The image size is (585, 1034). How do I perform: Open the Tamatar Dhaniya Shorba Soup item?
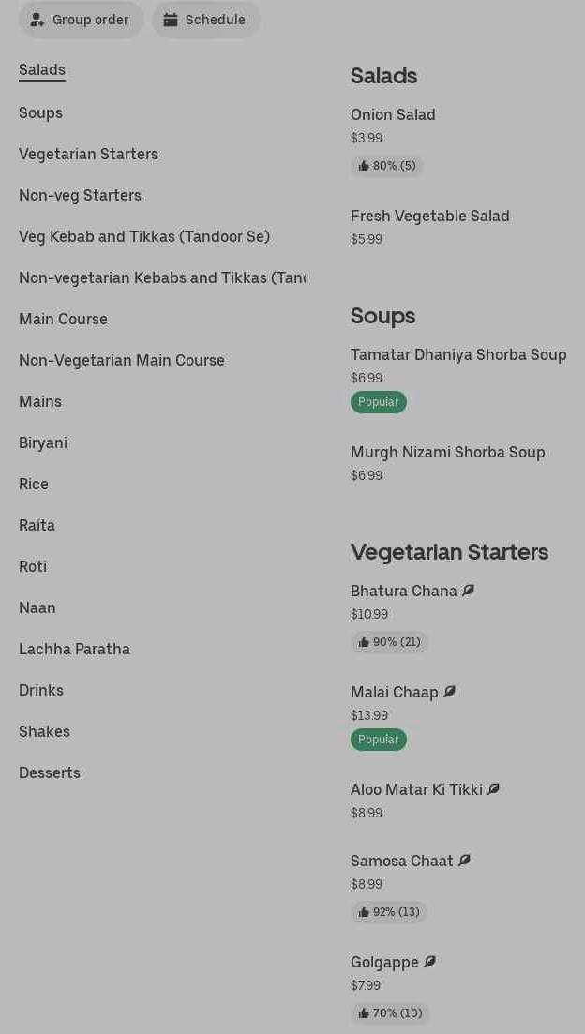coord(458,354)
